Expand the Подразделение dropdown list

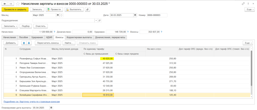(96, 20)
